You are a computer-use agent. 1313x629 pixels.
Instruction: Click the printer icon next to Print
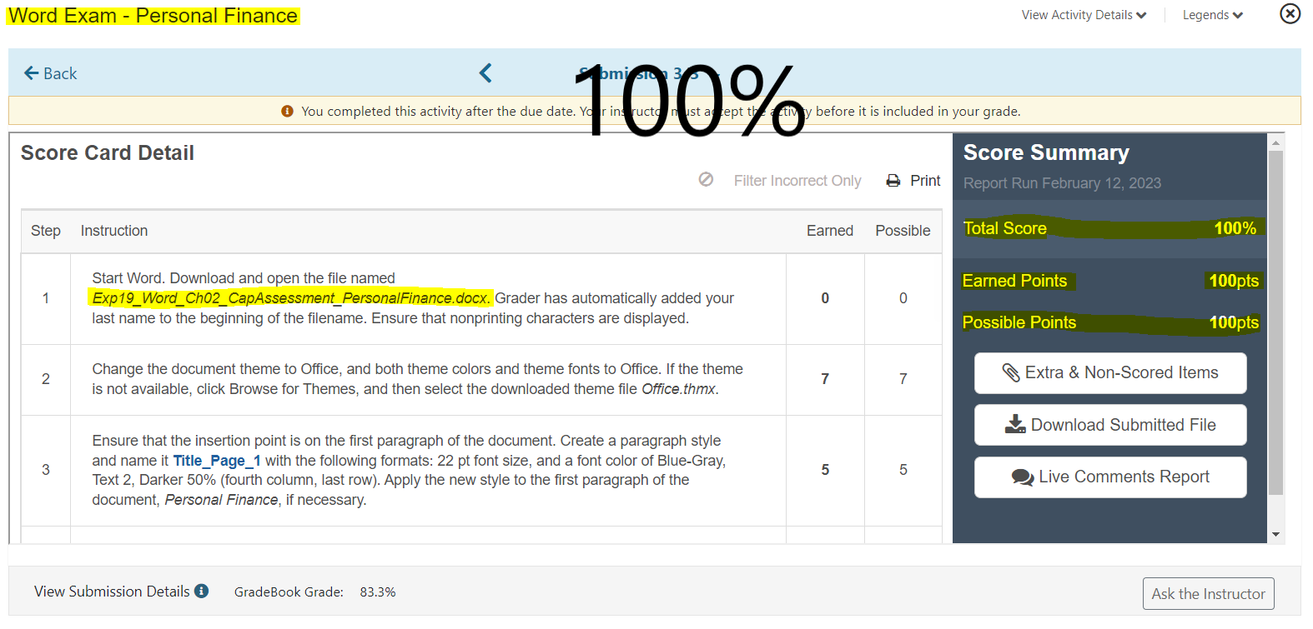pyautogui.click(x=893, y=181)
